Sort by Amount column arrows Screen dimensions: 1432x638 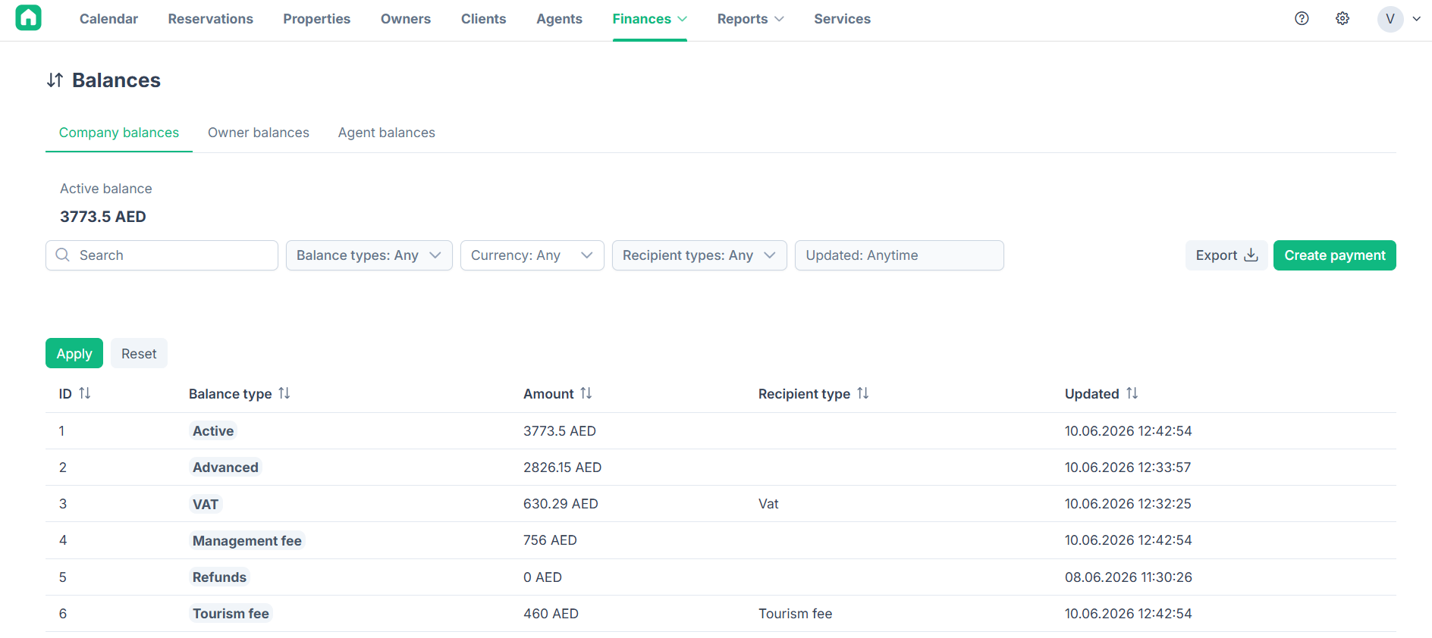pyautogui.click(x=586, y=393)
